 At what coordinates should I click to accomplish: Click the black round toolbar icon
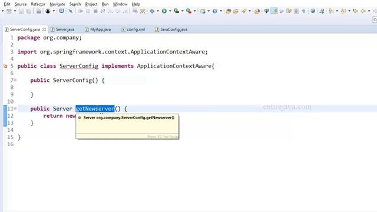click(48, 11)
